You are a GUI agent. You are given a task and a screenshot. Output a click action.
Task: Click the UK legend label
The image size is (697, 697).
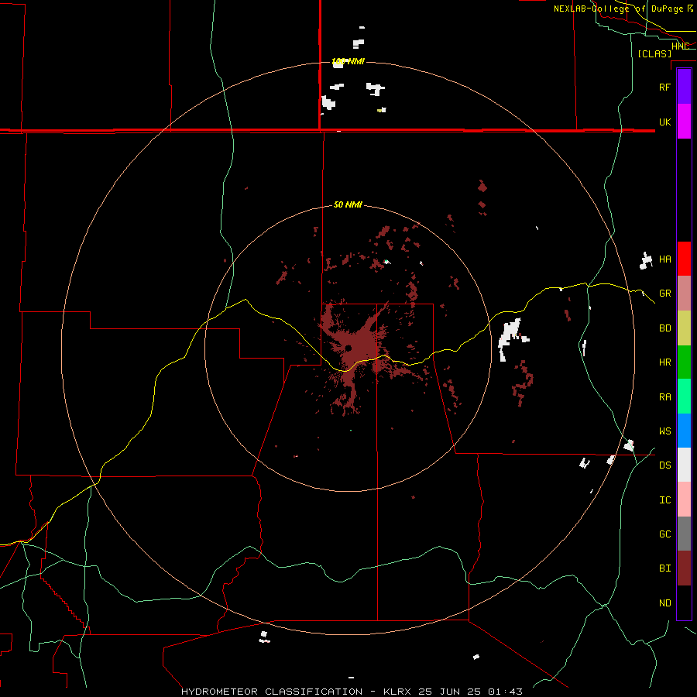coord(664,122)
